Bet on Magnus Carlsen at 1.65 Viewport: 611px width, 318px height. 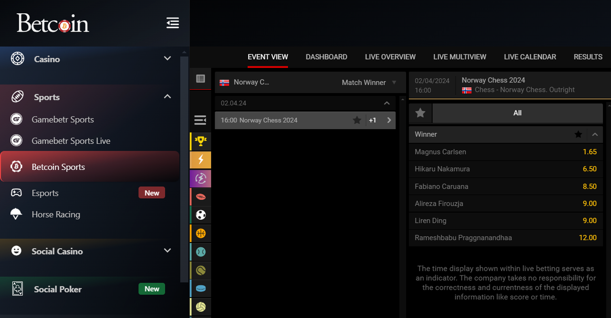pyautogui.click(x=506, y=152)
